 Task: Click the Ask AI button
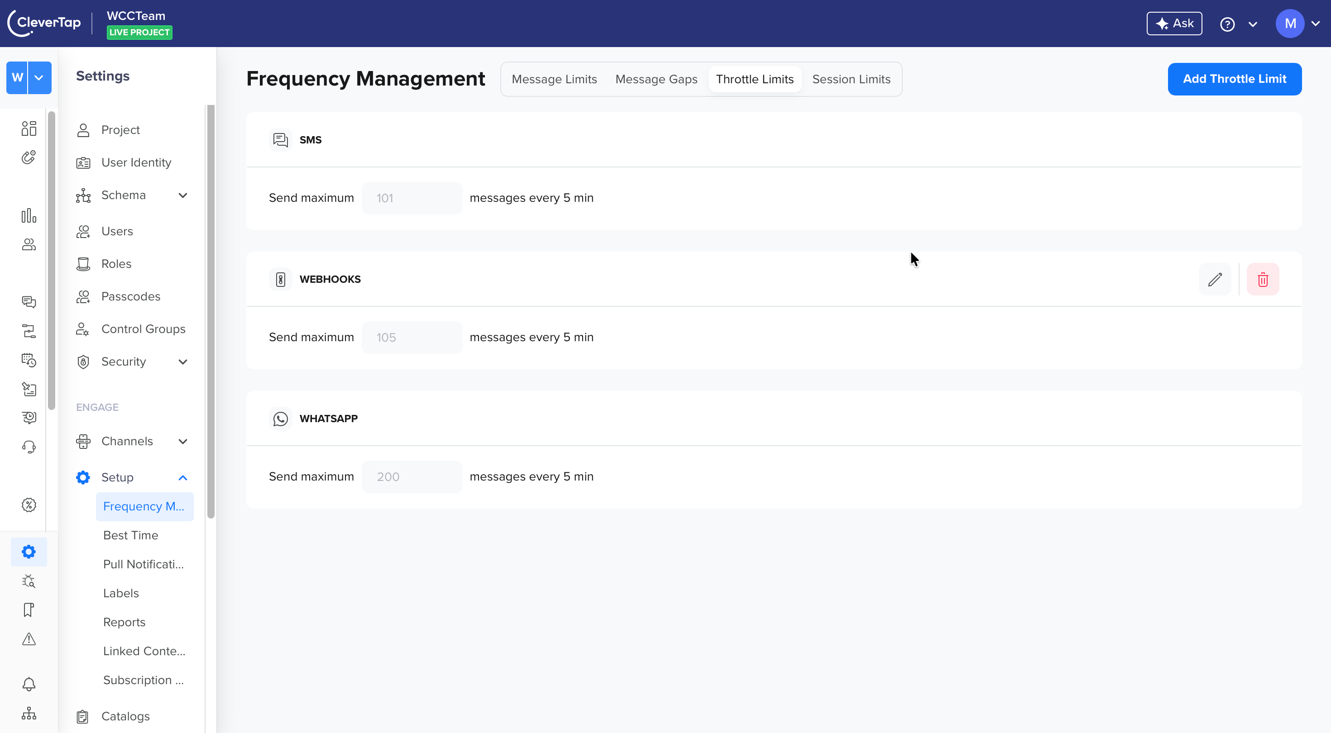(1174, 24)
